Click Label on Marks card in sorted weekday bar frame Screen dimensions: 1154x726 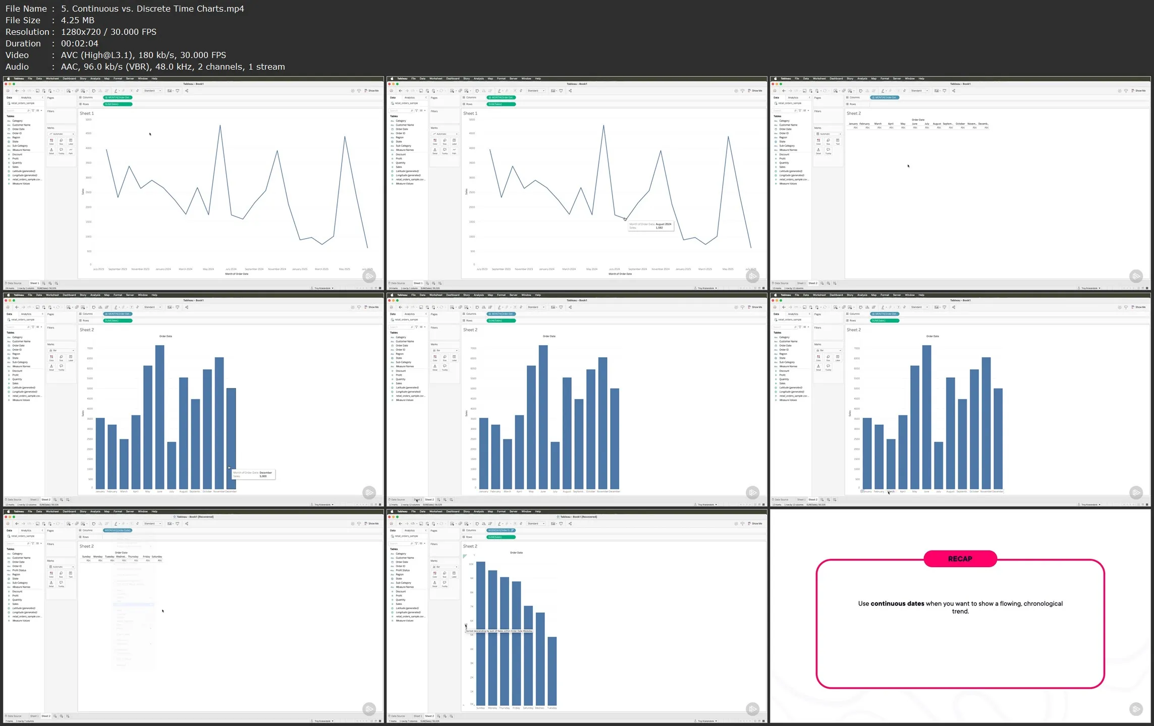[x=454, y=575]
